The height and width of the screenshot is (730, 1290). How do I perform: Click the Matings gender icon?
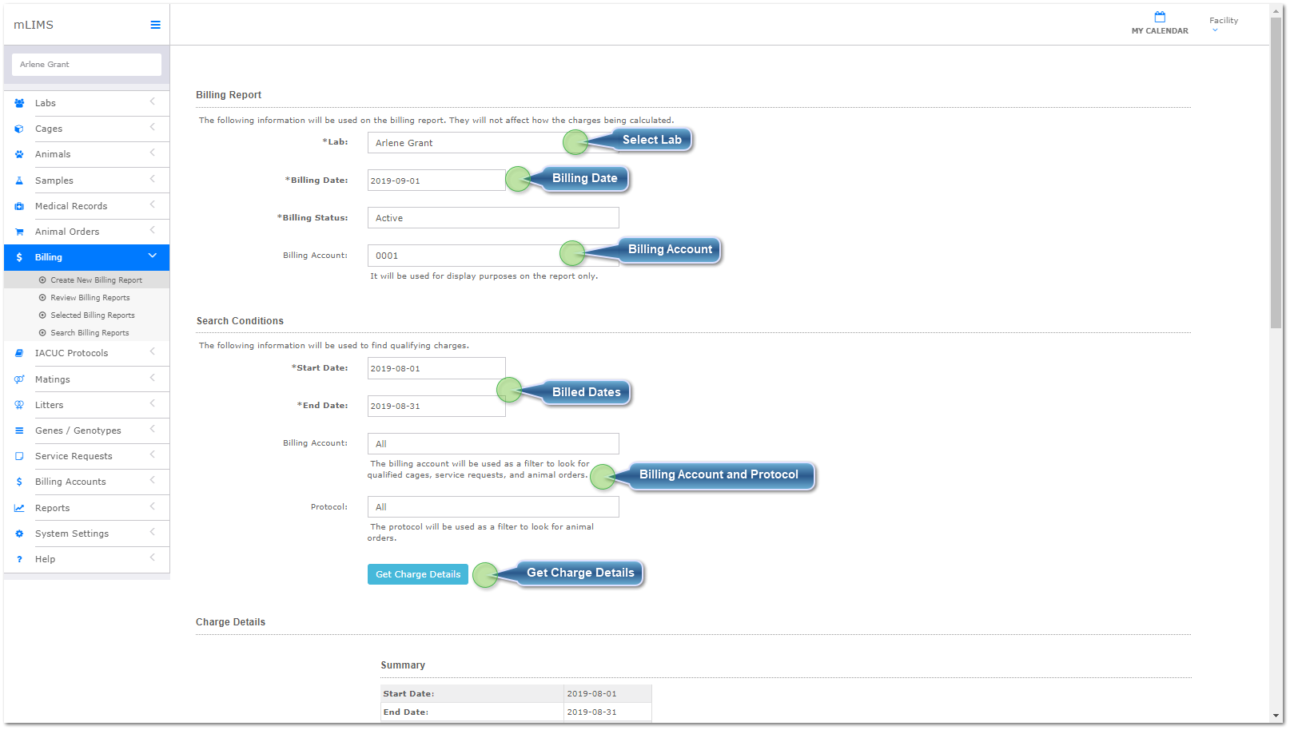point(19,379)
